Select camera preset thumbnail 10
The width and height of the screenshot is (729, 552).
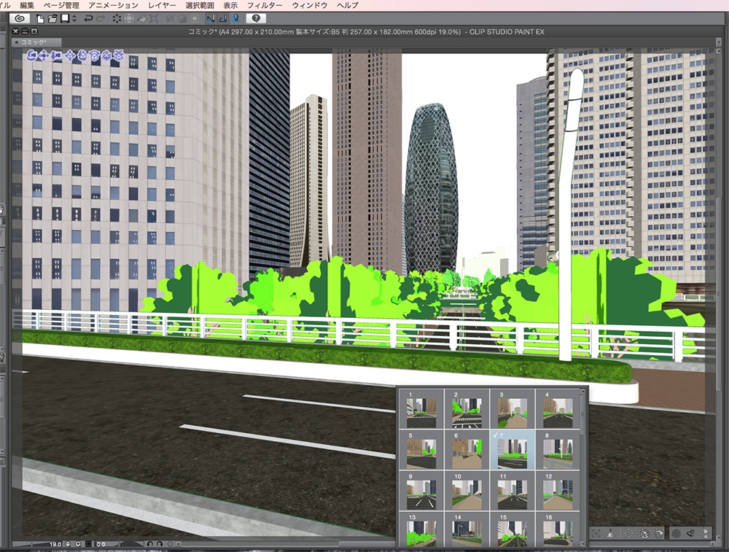click(x=467, y=491)
